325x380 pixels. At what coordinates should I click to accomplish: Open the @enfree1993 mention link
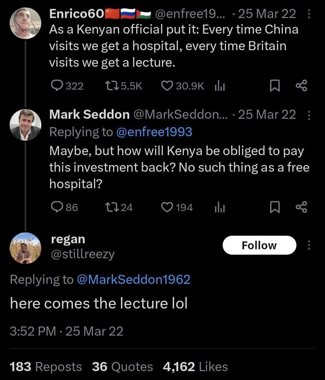tap(154, 132)
